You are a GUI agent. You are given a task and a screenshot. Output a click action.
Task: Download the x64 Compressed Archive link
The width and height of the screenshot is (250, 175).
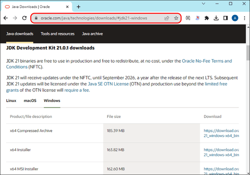pos(221,133)
